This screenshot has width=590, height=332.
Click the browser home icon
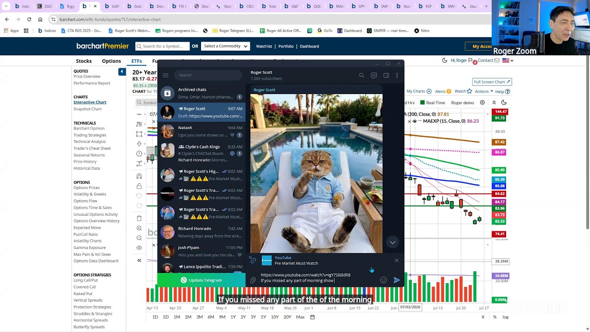coord(40,19)
